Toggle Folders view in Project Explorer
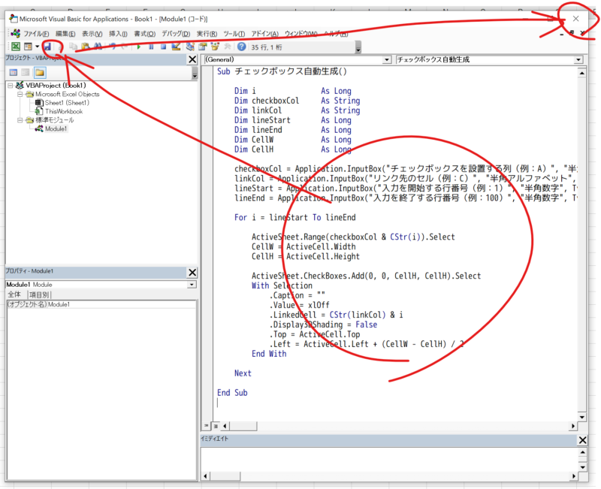The height and width of the screenshot is (489, 601). pyautogui.click(x=39, y=73)
